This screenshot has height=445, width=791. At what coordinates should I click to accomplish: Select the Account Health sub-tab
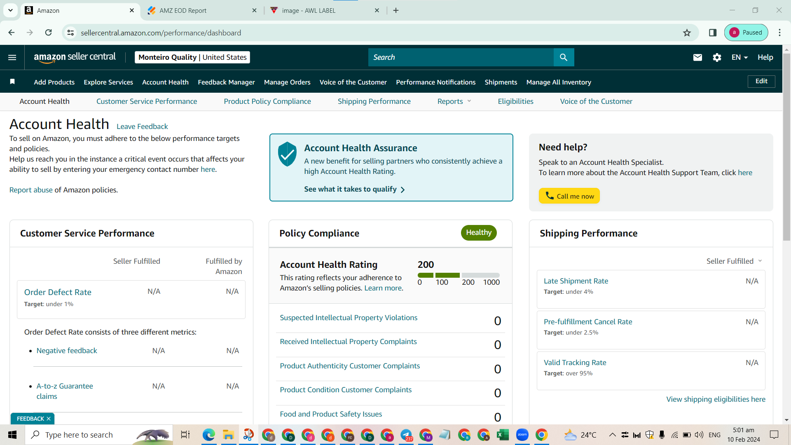pos(44,101)
